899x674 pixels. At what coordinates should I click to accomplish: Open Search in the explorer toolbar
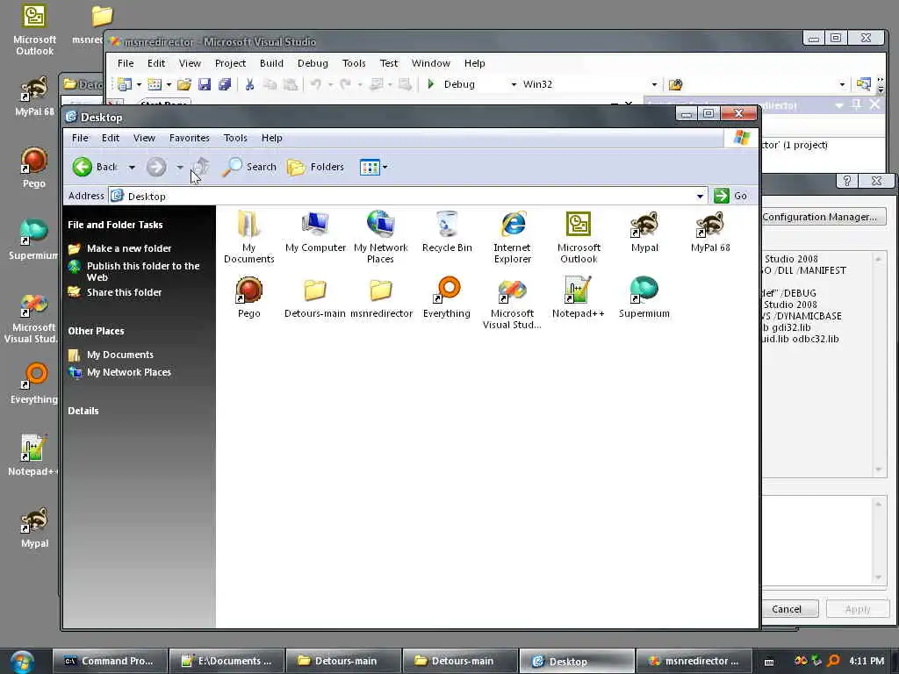coord(249,167)
